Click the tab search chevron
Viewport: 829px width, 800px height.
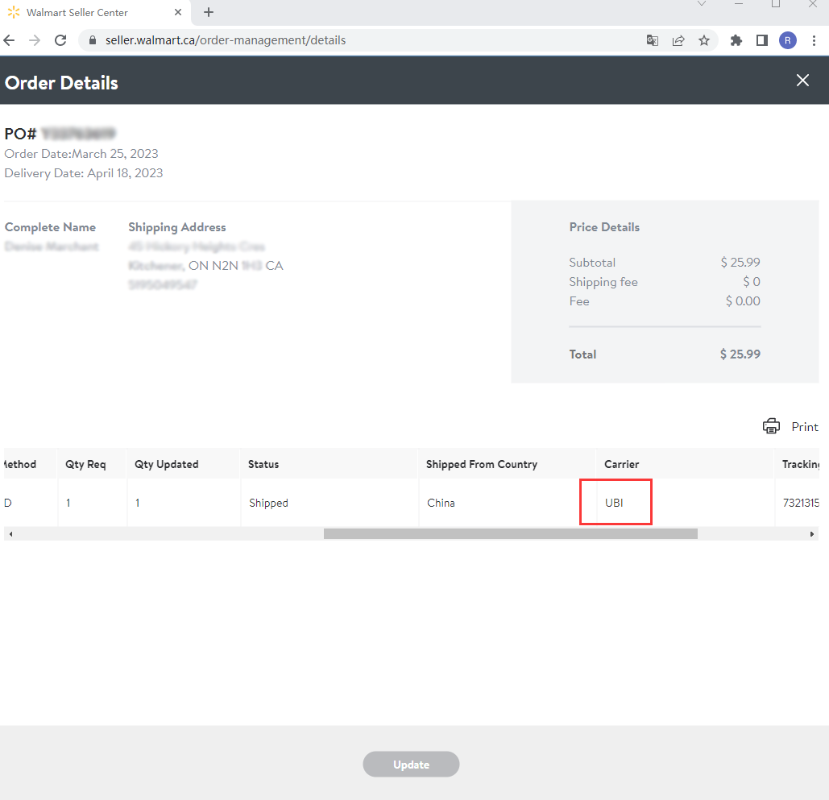click(x=702, y=4)
